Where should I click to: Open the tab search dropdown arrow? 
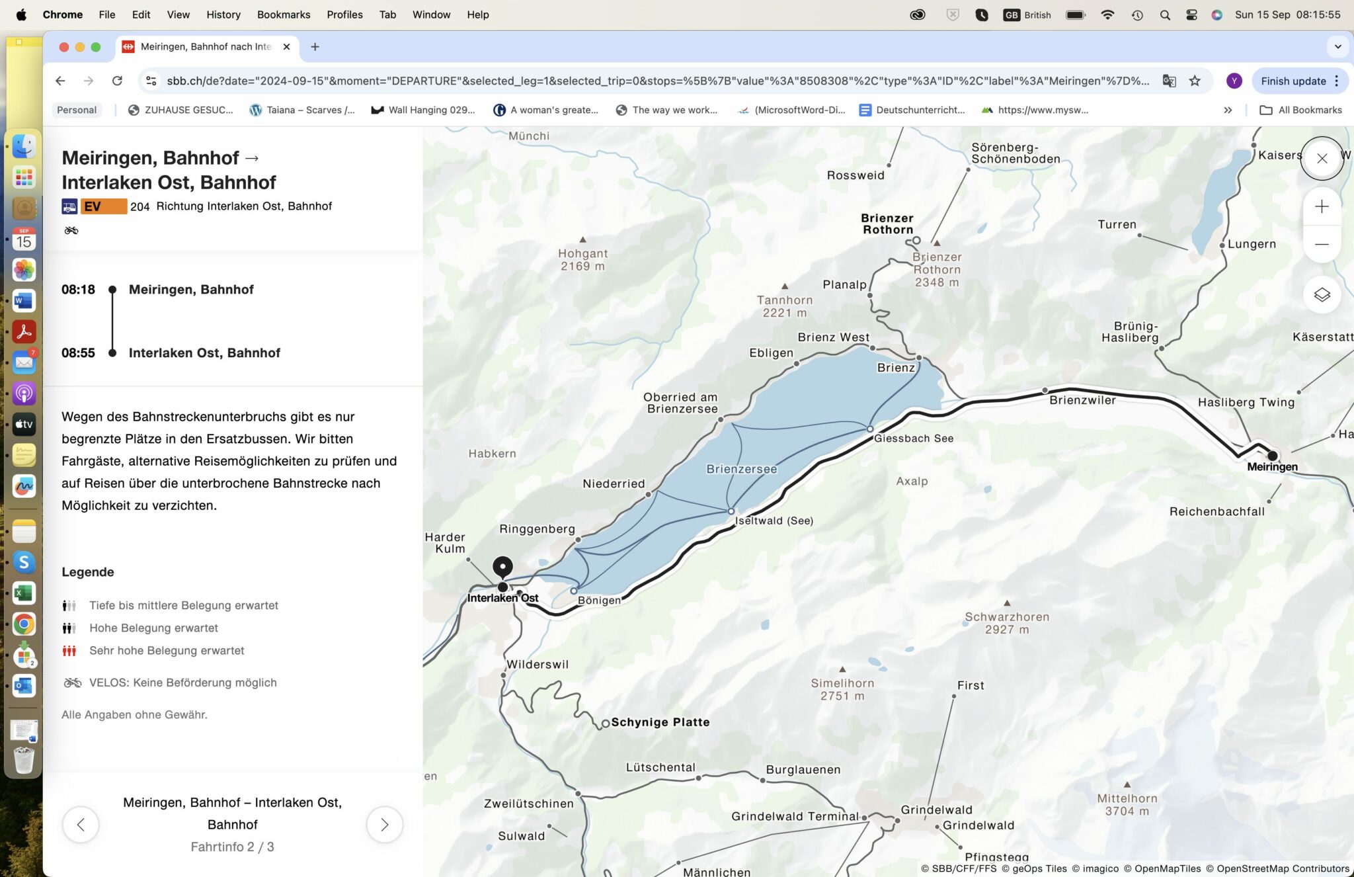tap(1337, 47)
